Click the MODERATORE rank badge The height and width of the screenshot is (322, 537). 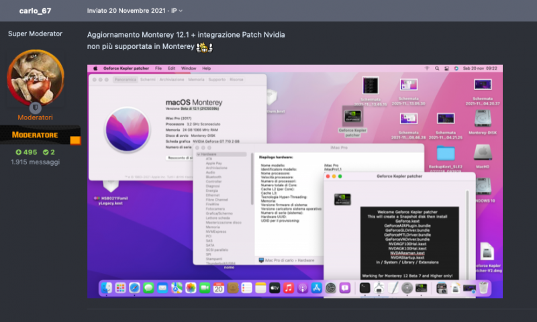coord(40,135)
